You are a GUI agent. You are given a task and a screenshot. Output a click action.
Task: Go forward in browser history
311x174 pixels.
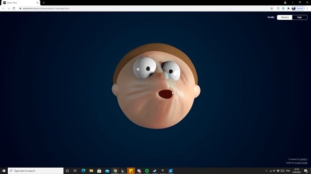(9, 9)
